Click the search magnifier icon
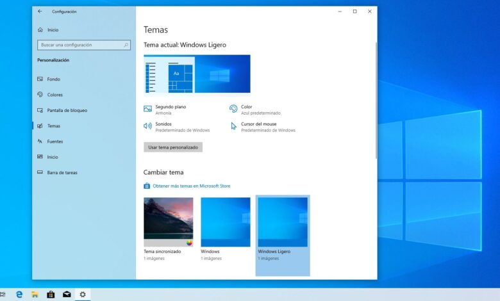The image size is (500, 301). [126, 45]
